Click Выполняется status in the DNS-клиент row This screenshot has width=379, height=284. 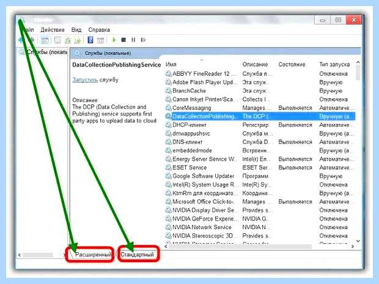(x=295, y=142)
